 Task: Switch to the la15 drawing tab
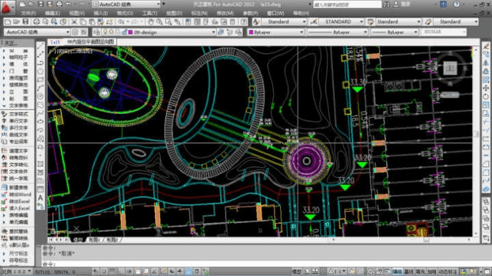click(x=56, y=42)
